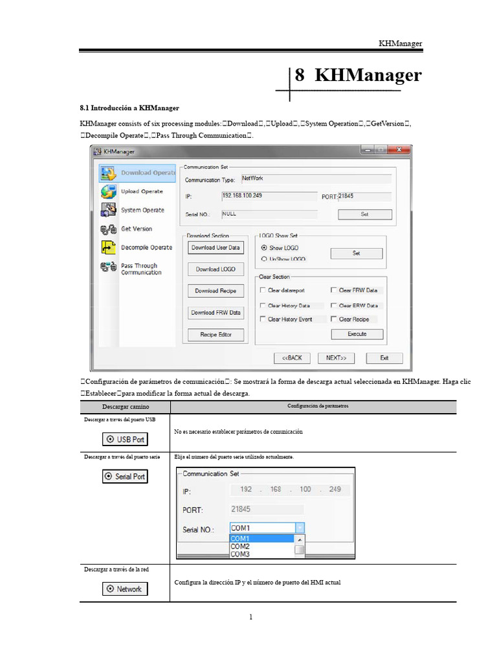Viewport: 497px width, 663px height.
Task: Click the Download Operate icon
Action: pyautogui.click(x=109, y=174)
